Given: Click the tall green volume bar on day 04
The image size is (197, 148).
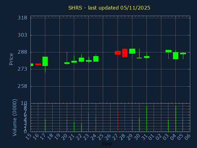Looking at the screenshot, I should [175, 119].
